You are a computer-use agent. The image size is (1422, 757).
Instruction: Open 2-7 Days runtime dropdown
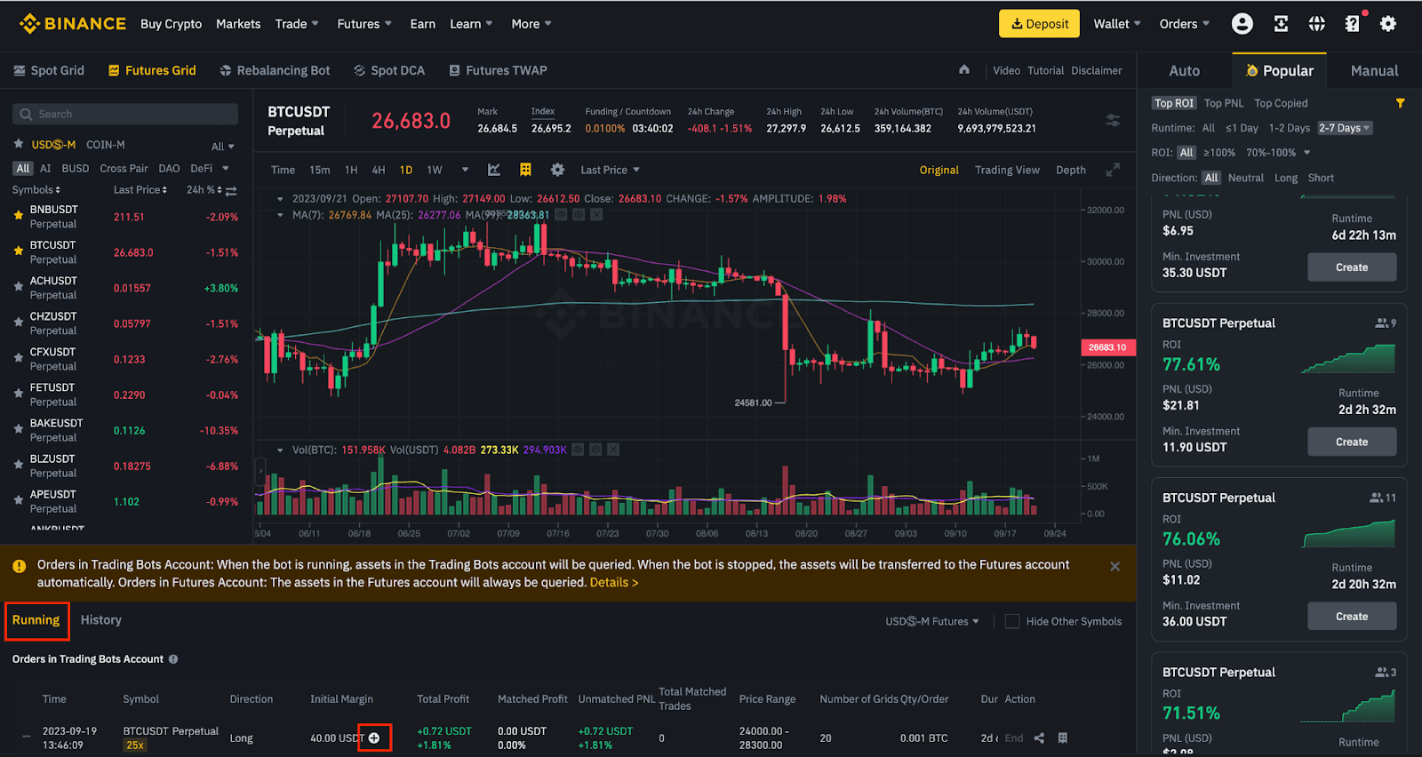(1345, 128)
